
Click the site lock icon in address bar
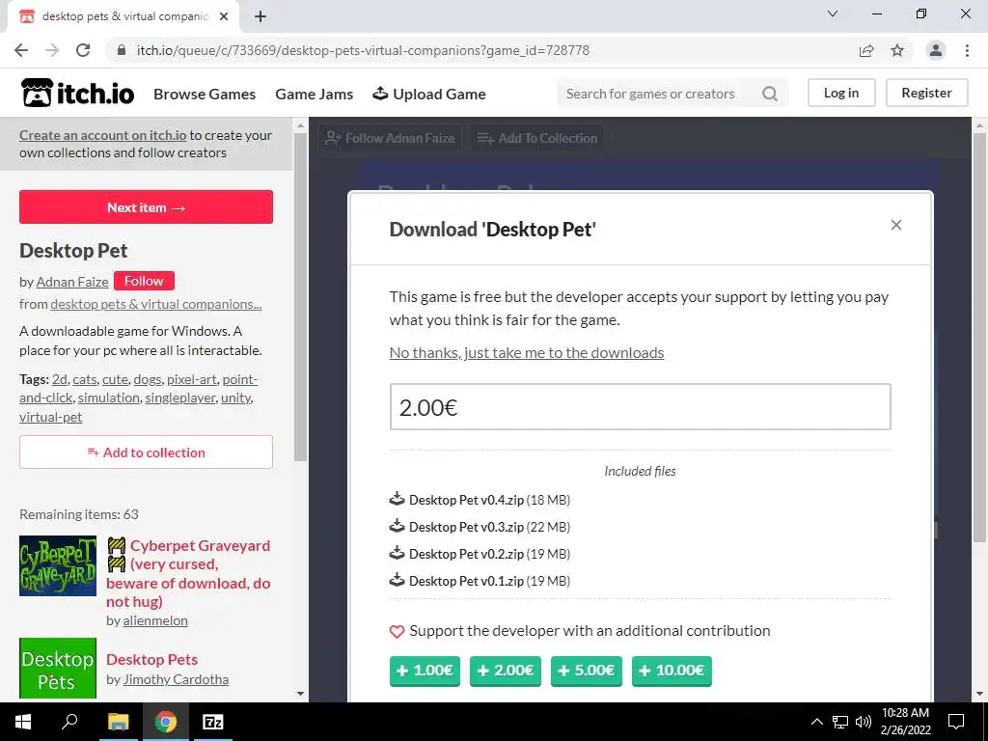[121, 50]
